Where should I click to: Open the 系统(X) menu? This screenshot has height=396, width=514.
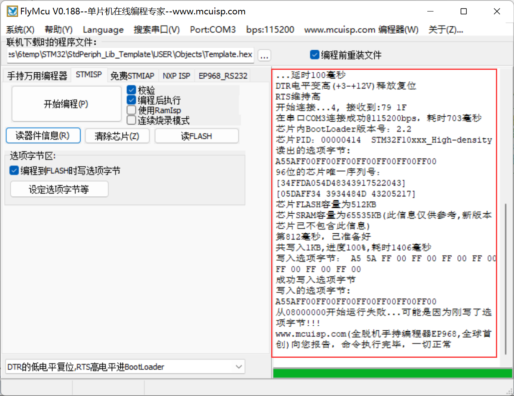[21, 30]
